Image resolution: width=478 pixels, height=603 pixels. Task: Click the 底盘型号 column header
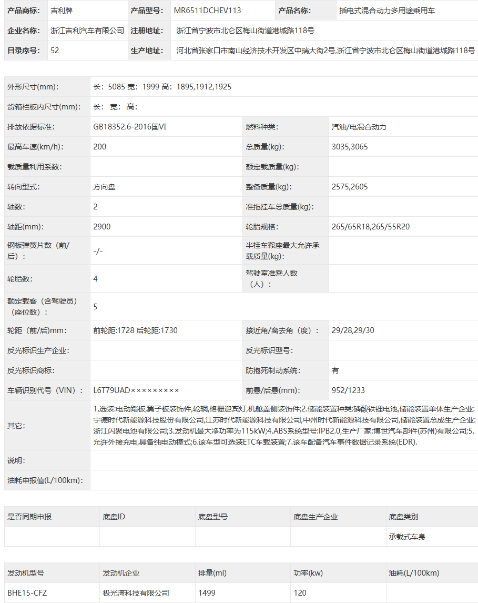tap(213, 517)
